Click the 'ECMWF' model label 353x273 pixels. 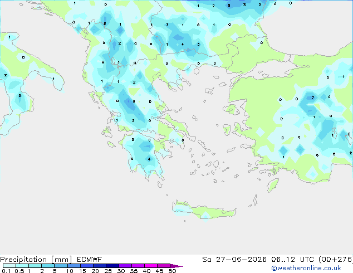(90, 260)
